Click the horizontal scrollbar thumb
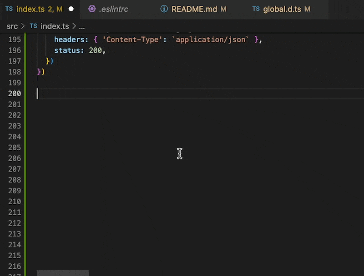 (x=63, y=273)
